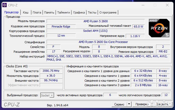The height and width of the screenshot is (110, 175).
Task: Click the Расширение модели value 8
Action: (99, 51)
